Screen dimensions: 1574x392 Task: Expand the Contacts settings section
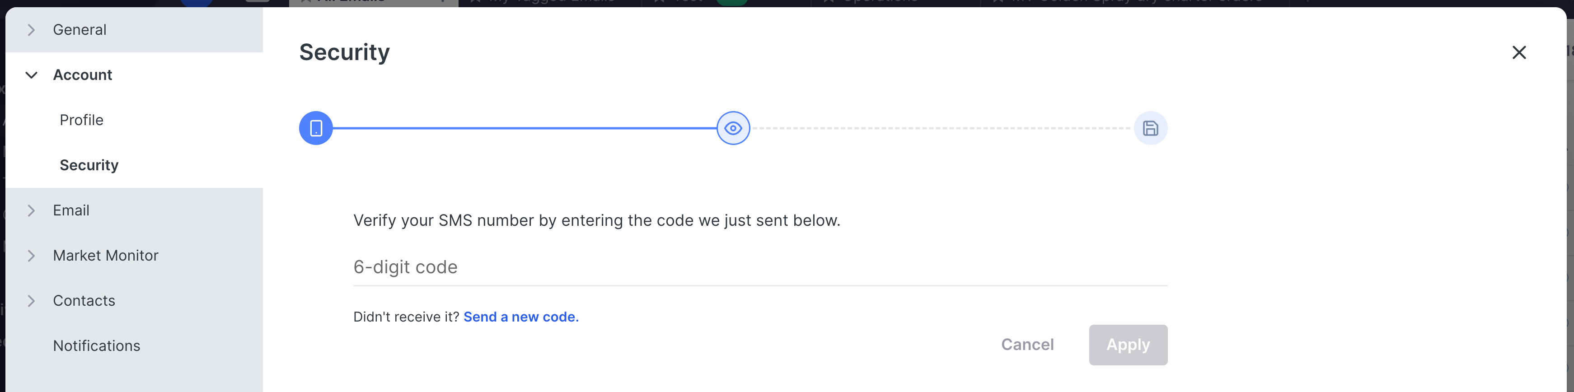pyautogui.click(x=31, y=301)
